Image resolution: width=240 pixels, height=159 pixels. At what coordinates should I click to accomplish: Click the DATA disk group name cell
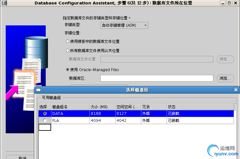[70, 114]
